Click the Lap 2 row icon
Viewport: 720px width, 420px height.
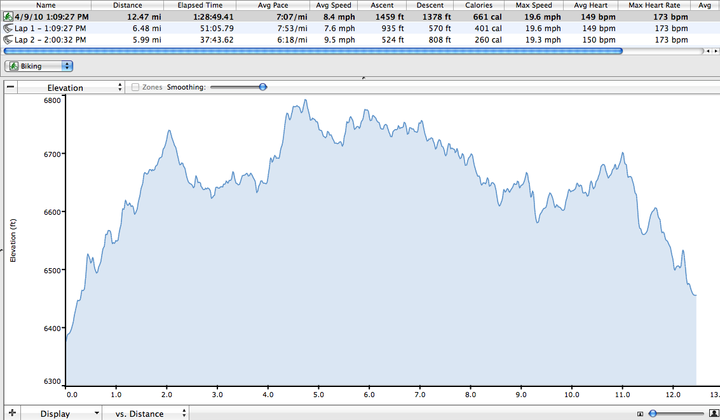8,40
